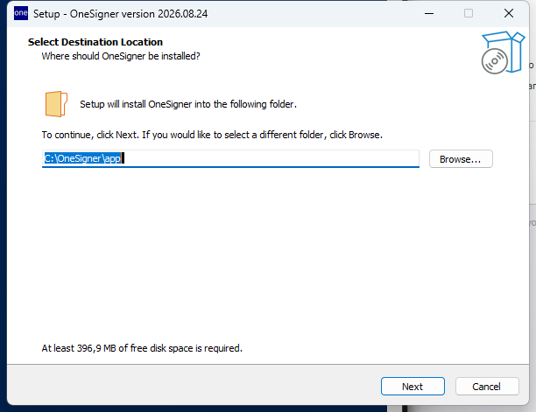This screenshot has width=536, height=412.
Task: Click the greyed-out maximize button
Action: click(469, 13)
